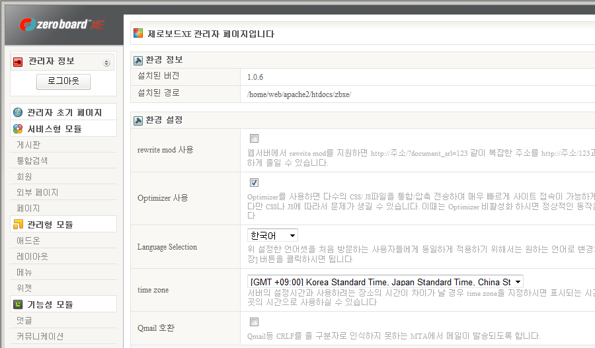Screen dimensions: 595x348
Task: Click the 환경 정보 section icon
Action: 138,60
